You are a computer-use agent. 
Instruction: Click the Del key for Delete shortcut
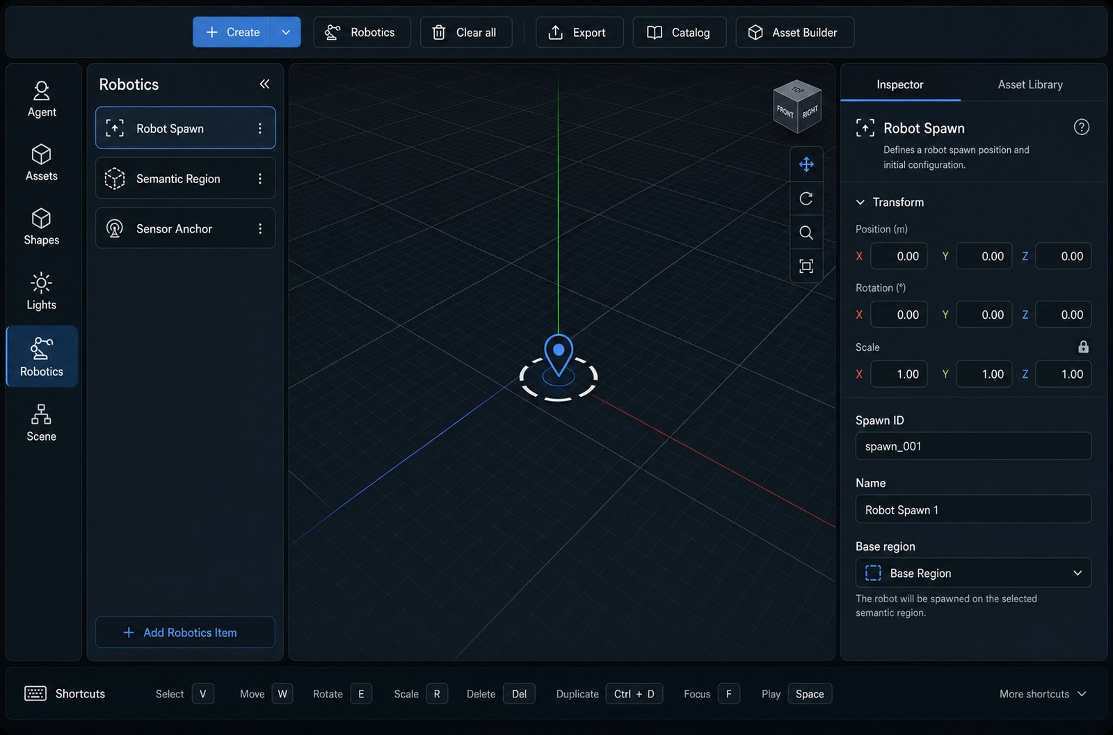(519, 694)
